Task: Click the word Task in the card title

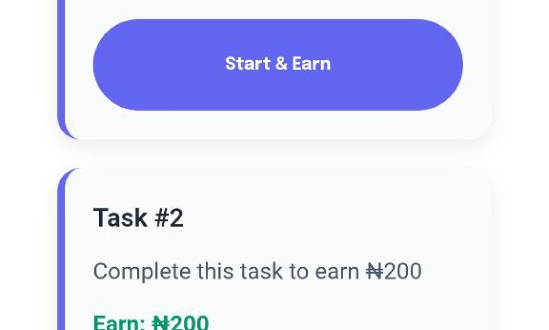Action: click(x=118, y=217)
